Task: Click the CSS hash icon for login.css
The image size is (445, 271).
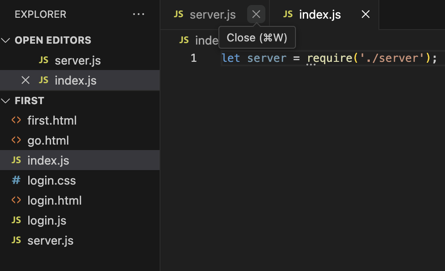Action: 16,181
